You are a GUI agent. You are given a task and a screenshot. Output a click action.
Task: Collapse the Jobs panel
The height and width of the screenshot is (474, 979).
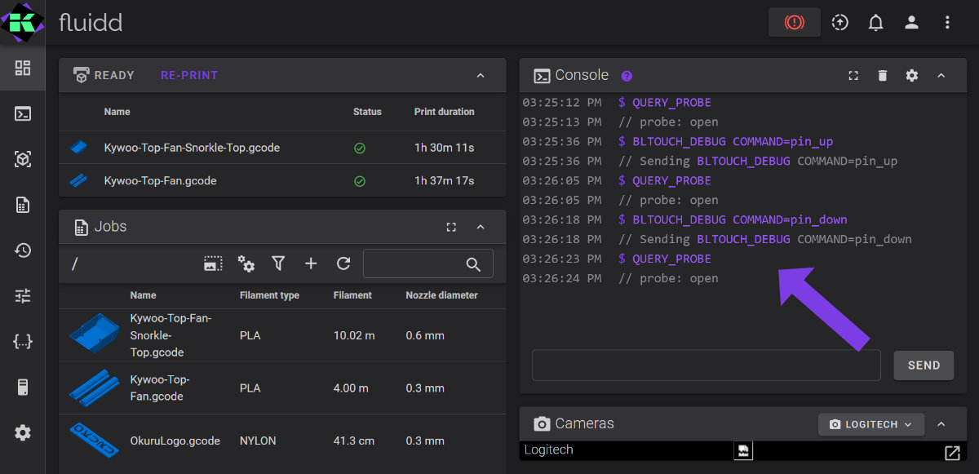click(481, 227)
